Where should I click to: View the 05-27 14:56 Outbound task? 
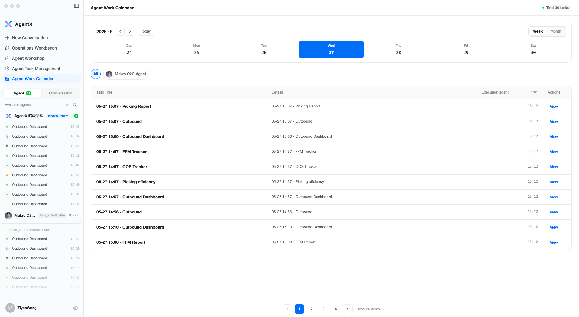tap(554, 212)
